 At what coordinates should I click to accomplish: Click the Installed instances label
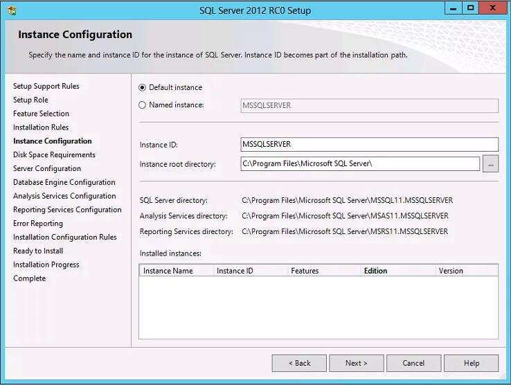(x=170, y=253)
